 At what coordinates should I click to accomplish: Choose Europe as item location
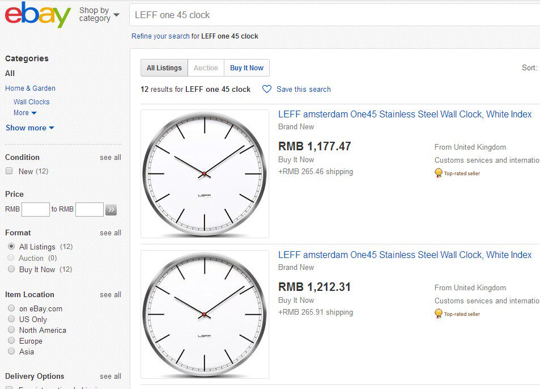coord(11,341)
